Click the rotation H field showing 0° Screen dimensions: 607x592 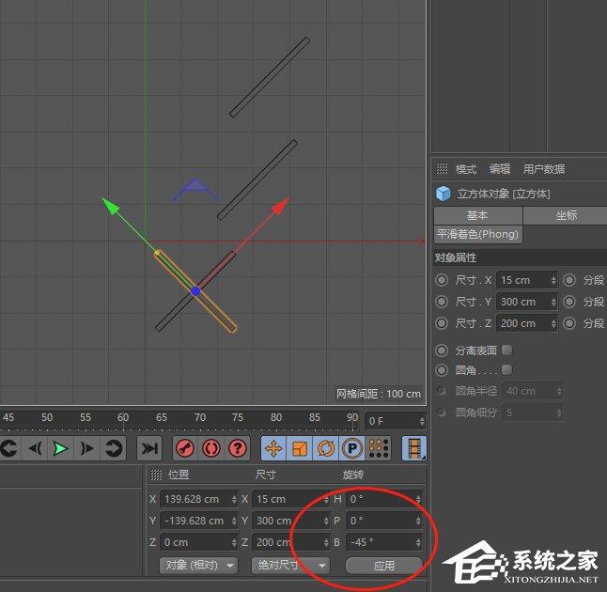(384, 499)
